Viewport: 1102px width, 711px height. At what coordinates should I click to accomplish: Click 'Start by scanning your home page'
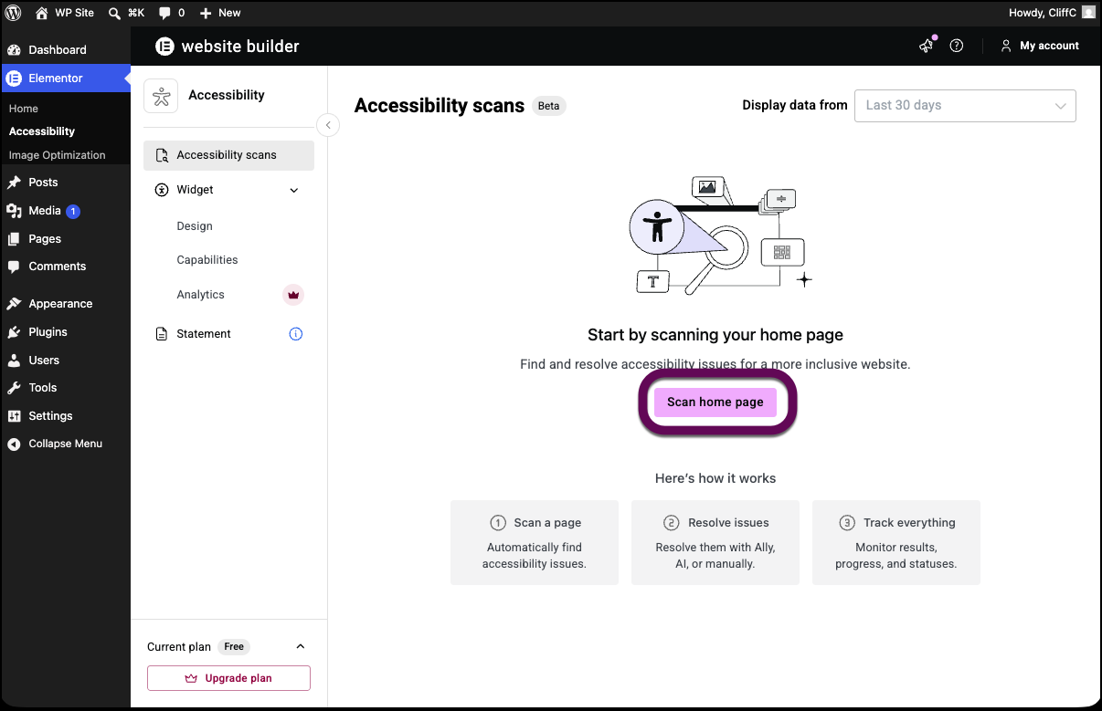[715, 335]
